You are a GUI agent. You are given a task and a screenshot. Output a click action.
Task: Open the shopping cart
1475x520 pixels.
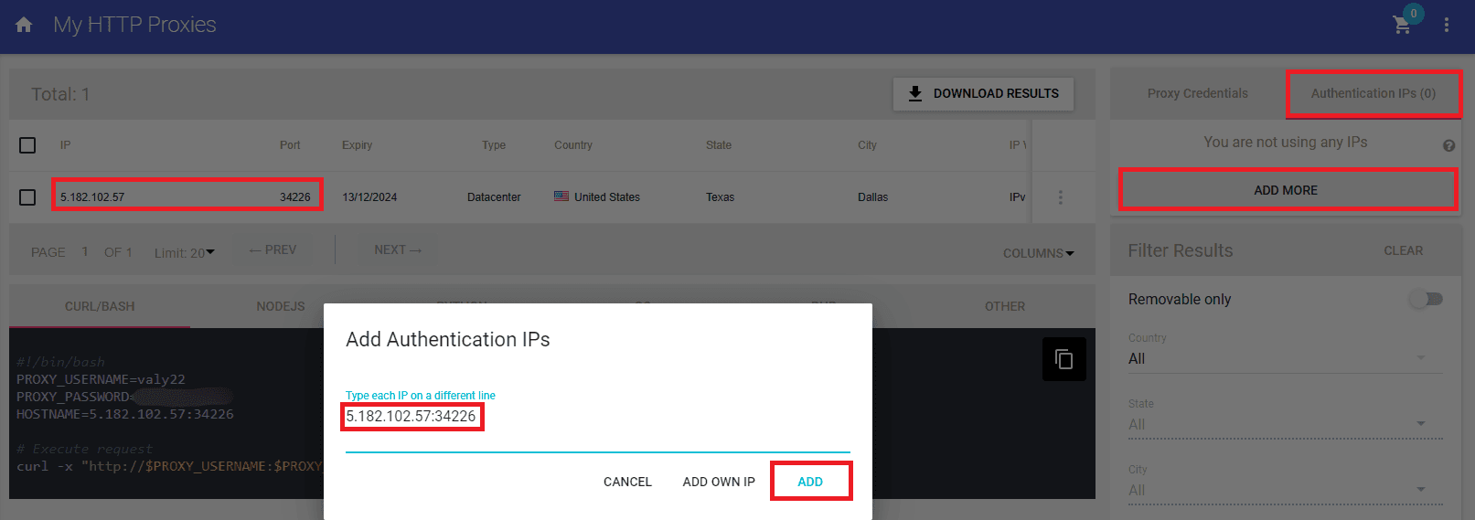pos(1402,25)
